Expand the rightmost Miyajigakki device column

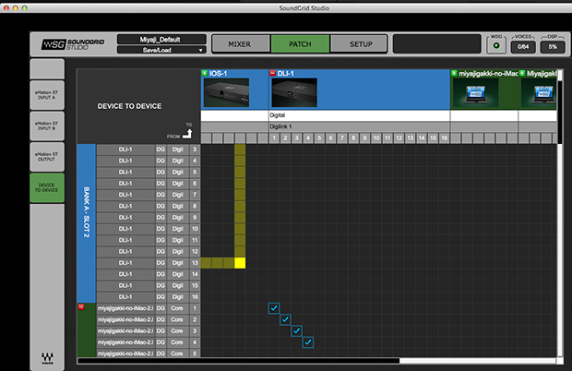tap(522, 73)
